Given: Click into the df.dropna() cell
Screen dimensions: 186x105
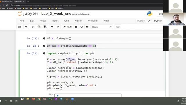Looking at the screenshot, I should (x=104, y=38).
